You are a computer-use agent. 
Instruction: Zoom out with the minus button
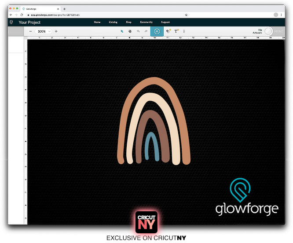[30, 31]
